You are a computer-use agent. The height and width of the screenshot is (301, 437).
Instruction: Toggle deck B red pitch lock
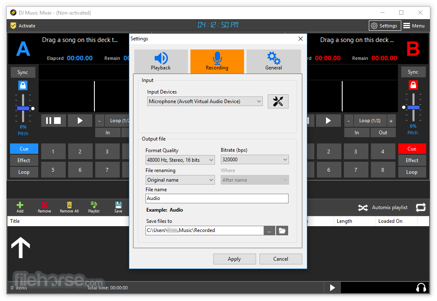click(x=413, y=85)
